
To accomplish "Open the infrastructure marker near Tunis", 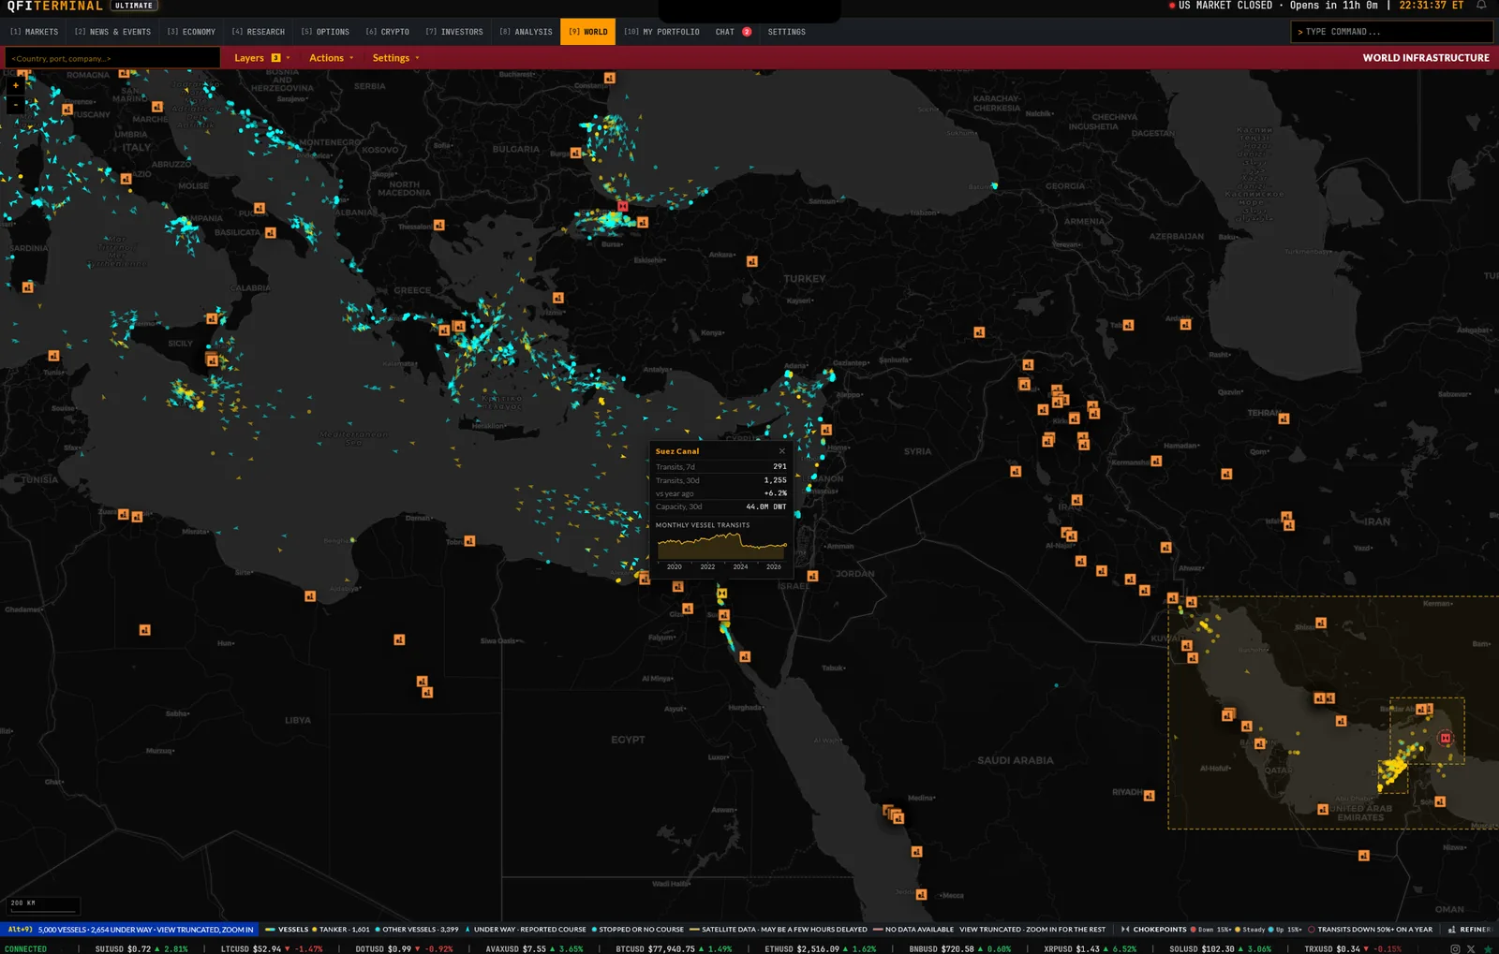I will (53, 356).
